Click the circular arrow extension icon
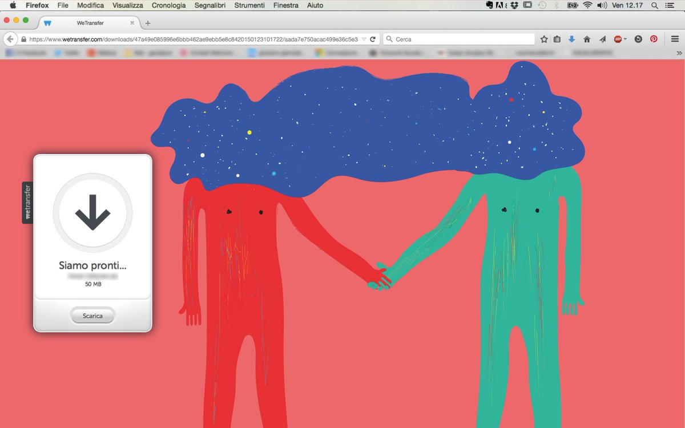 638,39
